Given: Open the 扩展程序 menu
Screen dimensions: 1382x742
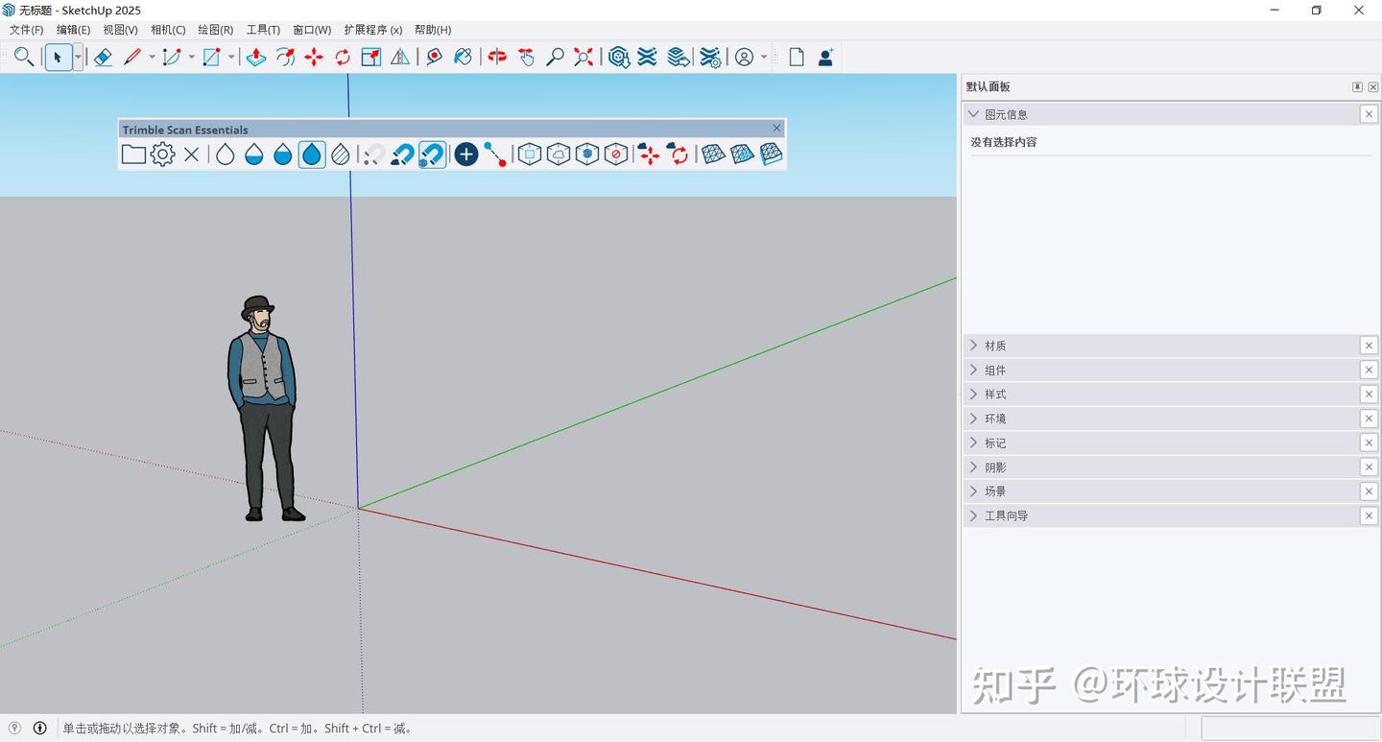Looking at the screenshot, I should click(x=372, y=30).
